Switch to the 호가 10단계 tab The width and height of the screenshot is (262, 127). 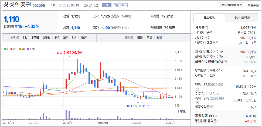tap(241, 18)
